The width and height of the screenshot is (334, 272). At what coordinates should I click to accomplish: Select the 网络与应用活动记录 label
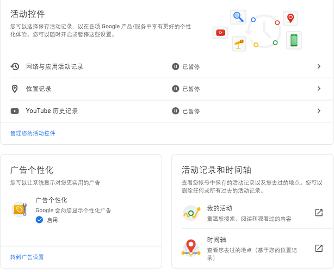pyautogui.click(x=54, y=67)
